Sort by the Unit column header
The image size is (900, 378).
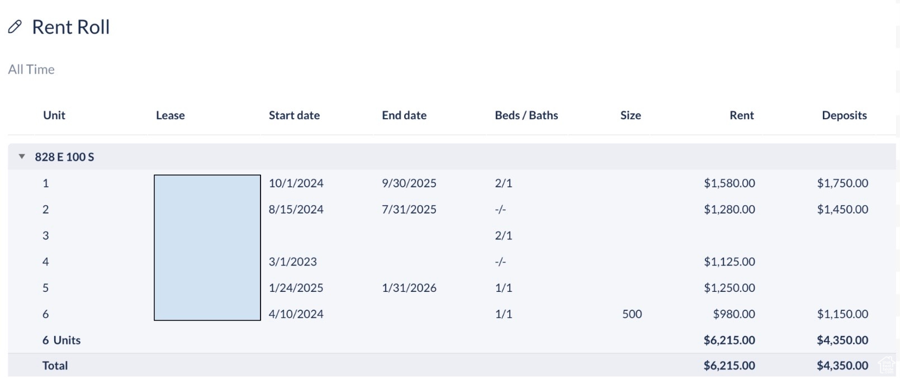pos(54,115)
